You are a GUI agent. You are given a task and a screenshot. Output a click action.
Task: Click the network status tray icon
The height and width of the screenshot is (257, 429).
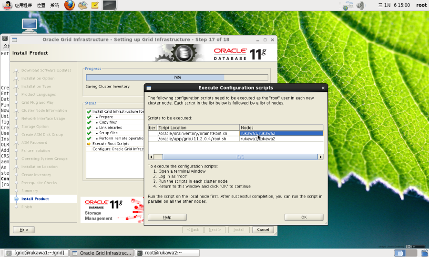pos(348,5)
